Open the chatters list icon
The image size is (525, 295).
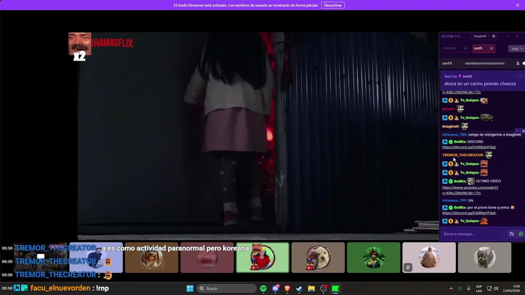pyautogui.click(x=518, y=64)
